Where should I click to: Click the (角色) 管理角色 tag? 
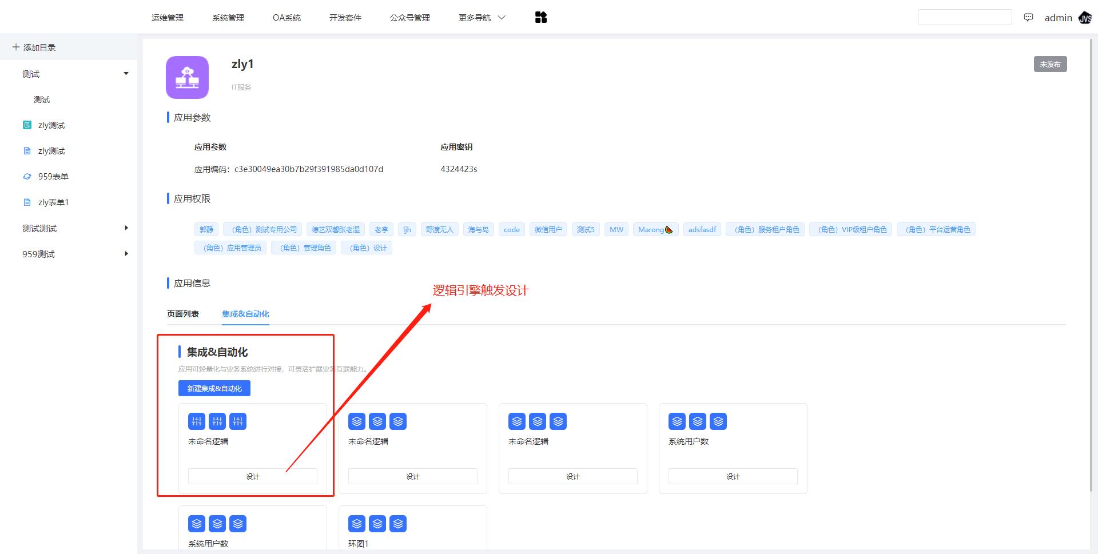pyautogui.click(x=304, y=248)
